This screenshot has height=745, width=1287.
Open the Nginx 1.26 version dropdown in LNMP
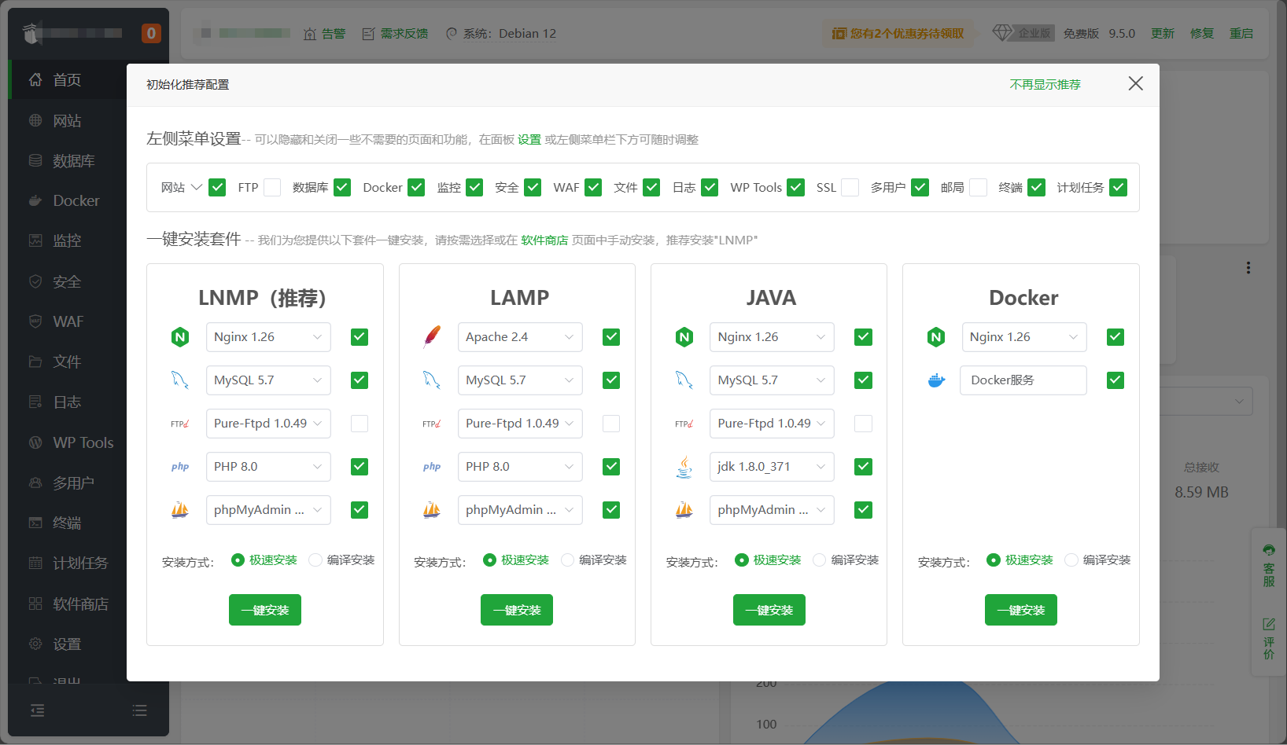coord(268,337)
